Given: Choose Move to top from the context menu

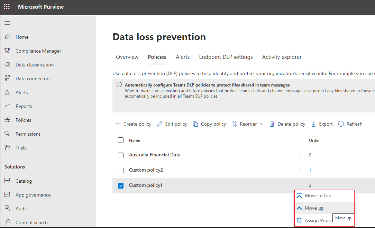Looking at the screenshot, I should (317, 195).
